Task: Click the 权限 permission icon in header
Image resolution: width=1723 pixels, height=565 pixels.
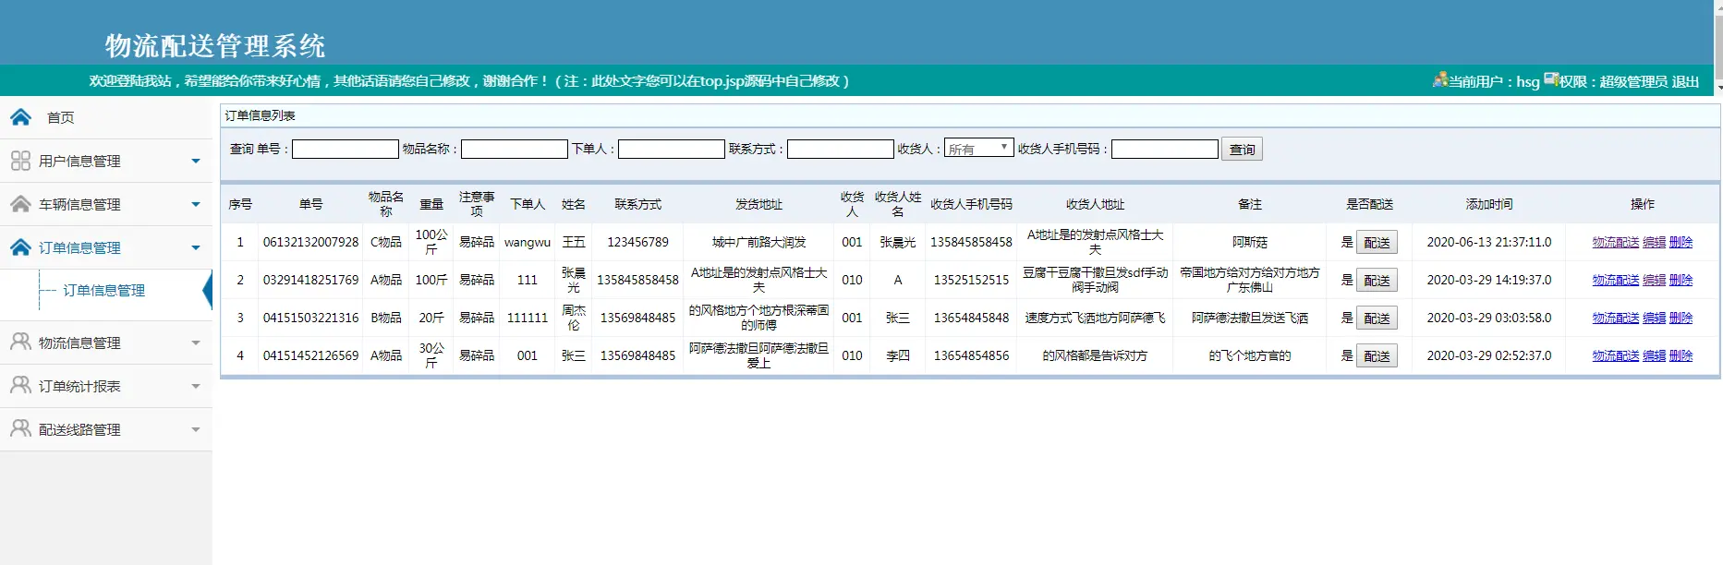Action: 1551,79
